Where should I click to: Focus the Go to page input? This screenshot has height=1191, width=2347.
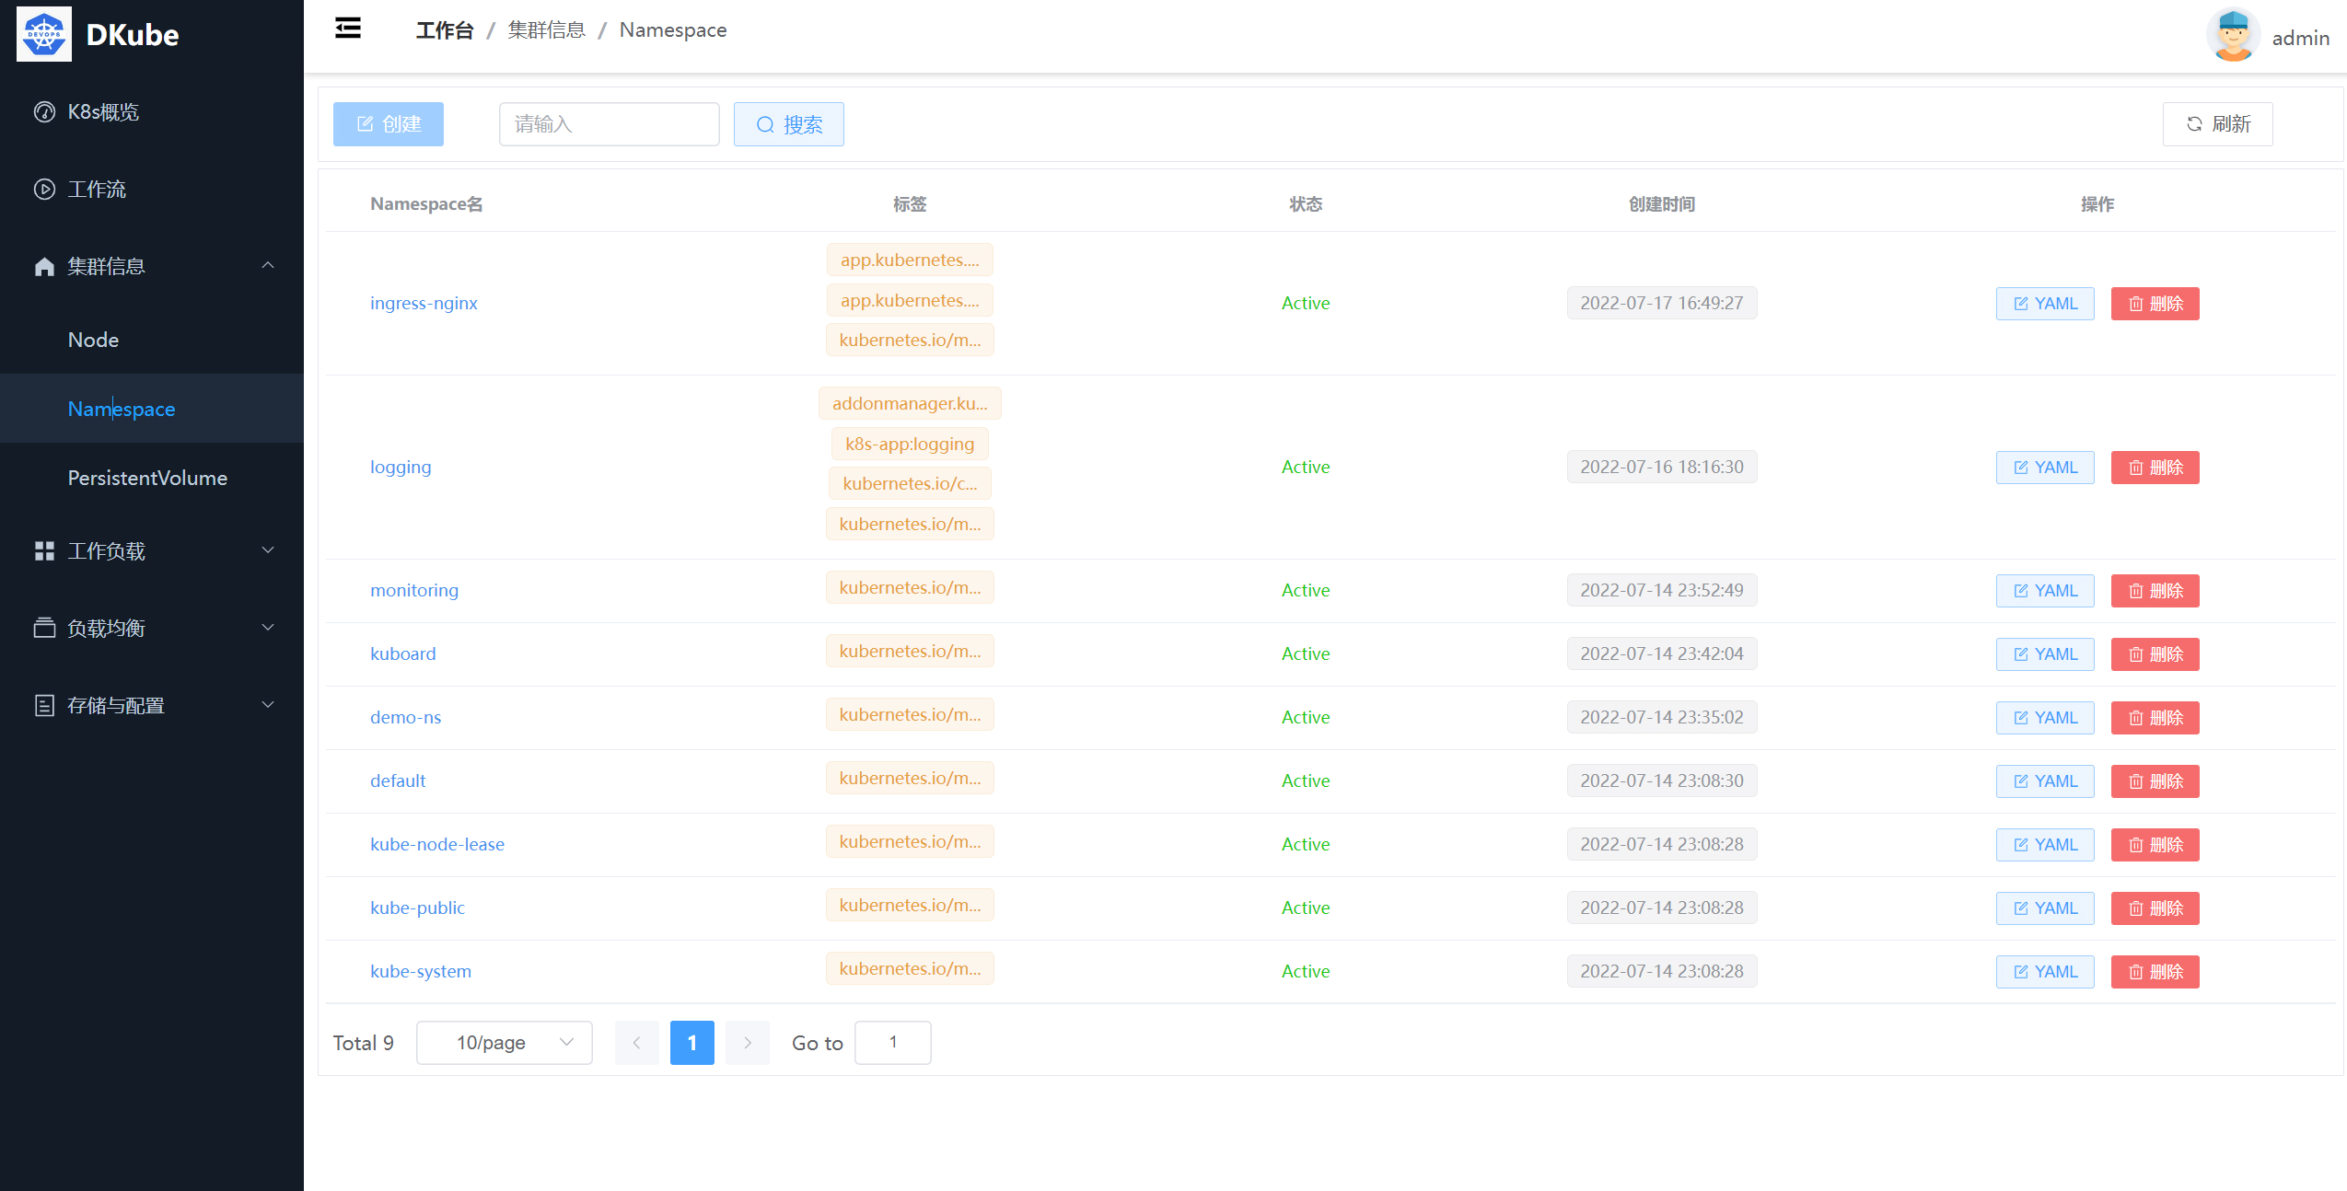(893, 1043)
